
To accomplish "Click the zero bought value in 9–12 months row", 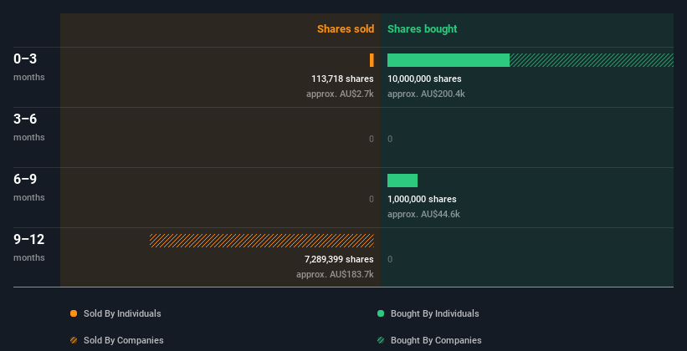I will (x=390, y=260).
